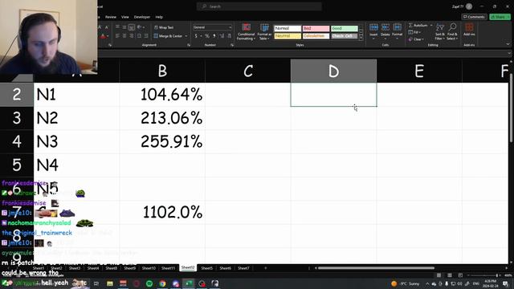Show hidden system tray icons
This screenshot has height=289, width=514.
click(427, 283)
